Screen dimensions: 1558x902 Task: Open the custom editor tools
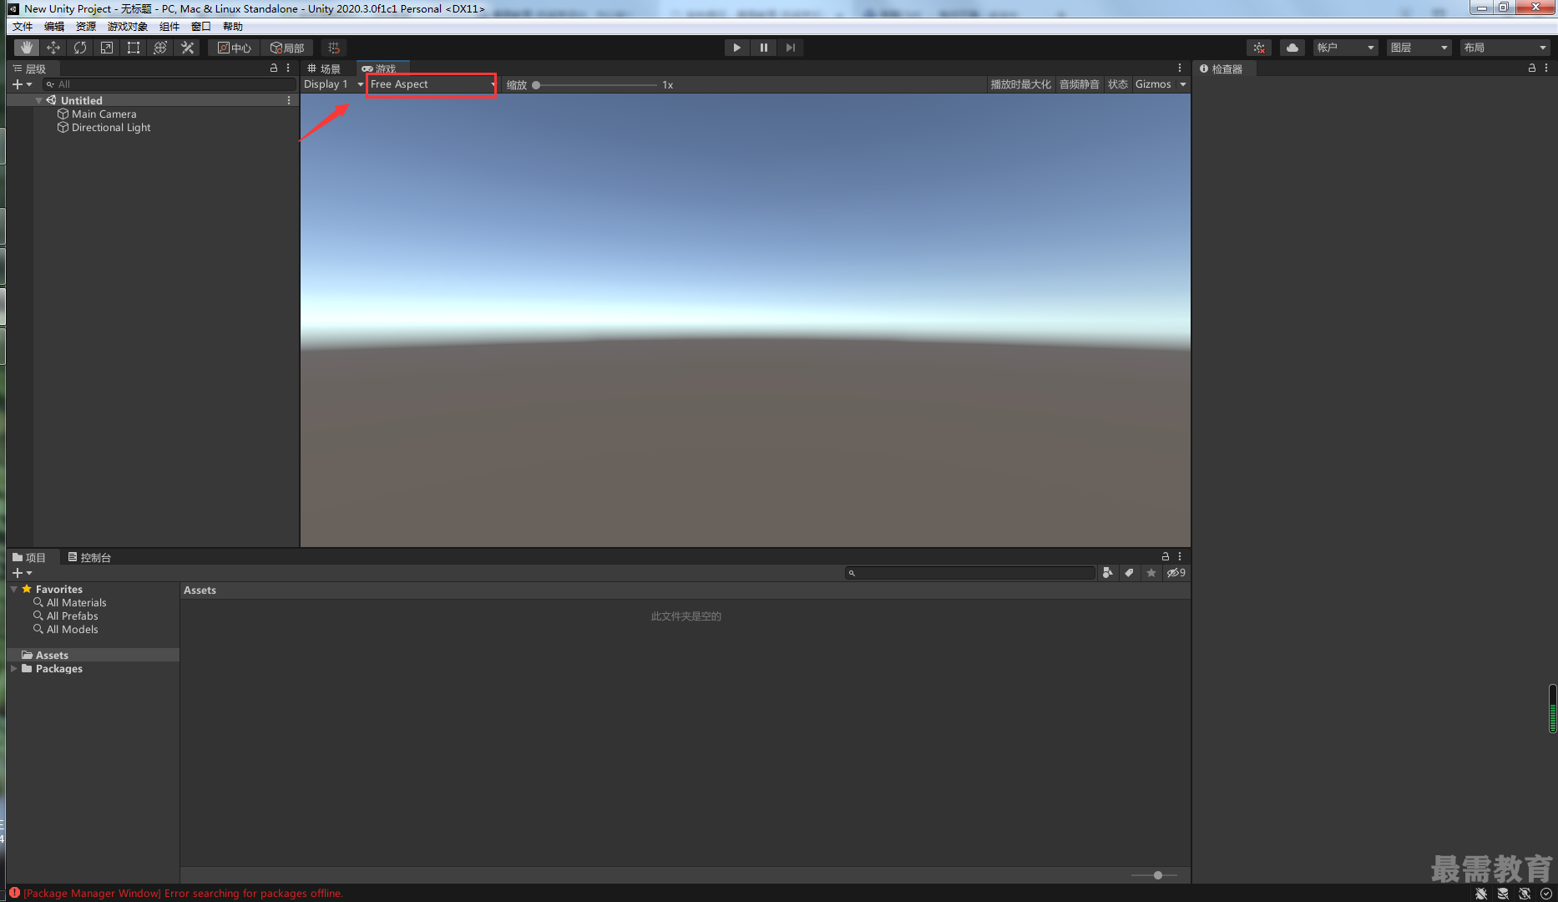click(187, 48)
